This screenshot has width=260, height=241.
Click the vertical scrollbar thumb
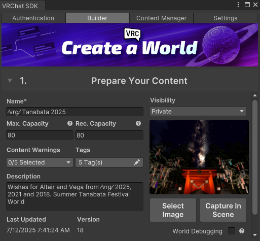click(x=255, y=157)
